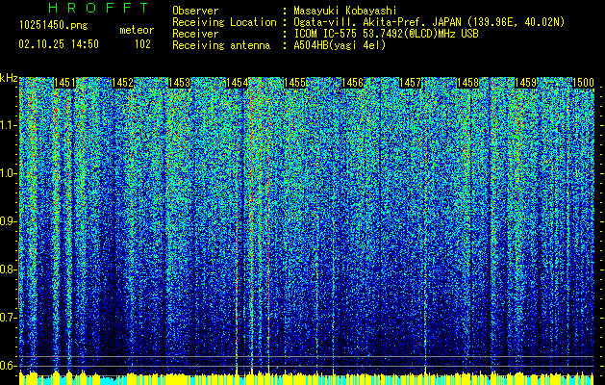Click the 1453 time marker
This screenshot has width=605, height=385.
pos(180,83)
